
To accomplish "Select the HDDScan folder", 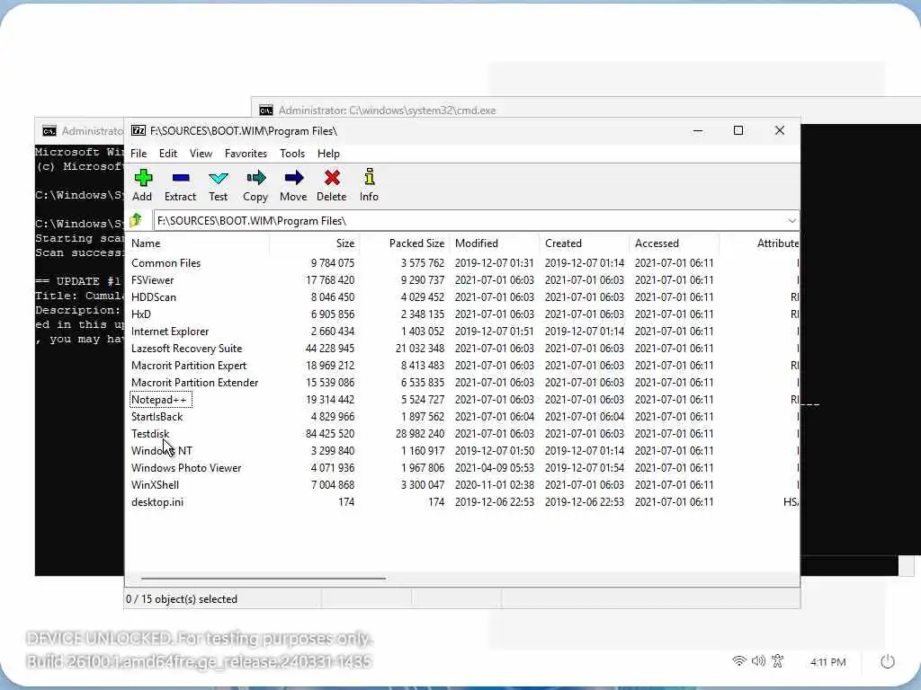I will pyautogui.click(x=153, y=296).
